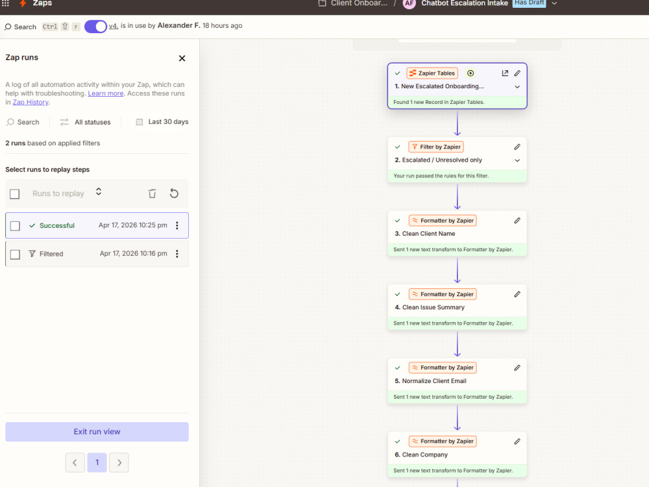
Task: Click the Formatter badge on step 5
Action: pos(443,368)
